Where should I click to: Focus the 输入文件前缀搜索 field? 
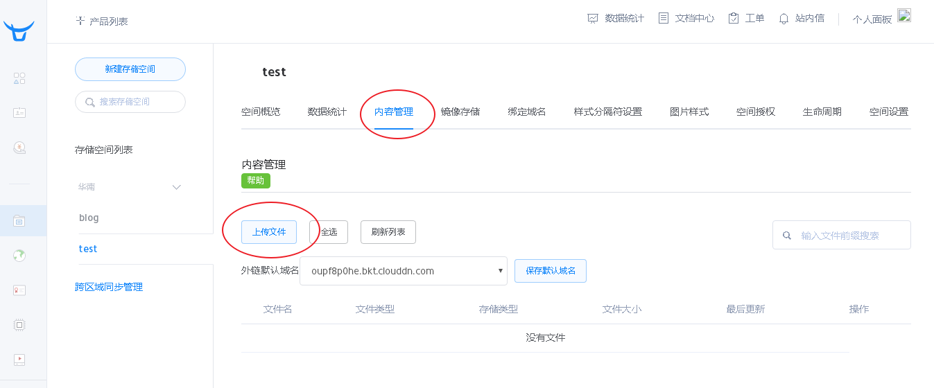click(x=842, y=236)
